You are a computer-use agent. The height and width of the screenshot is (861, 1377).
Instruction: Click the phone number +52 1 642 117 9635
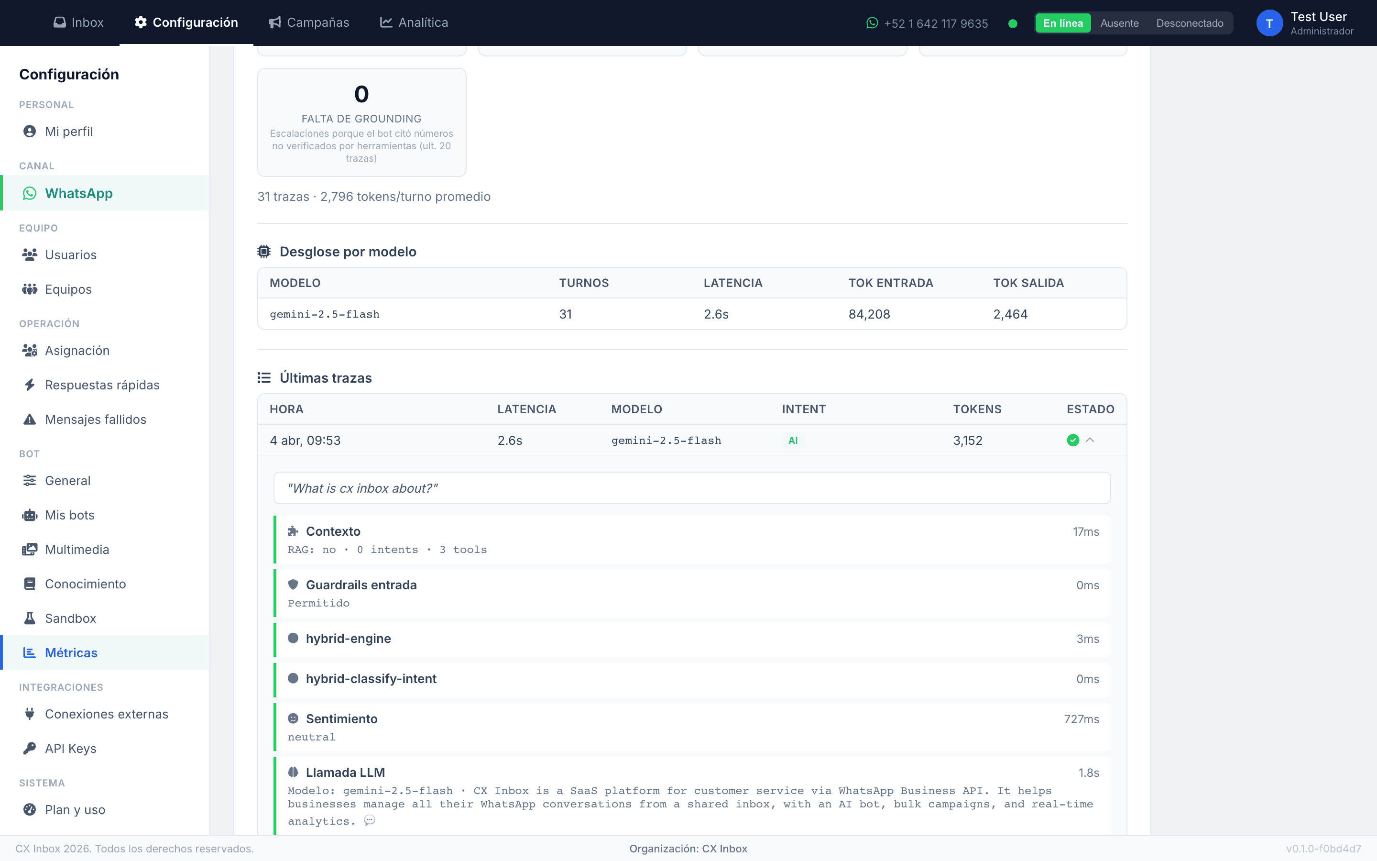(x=936, y=23)
